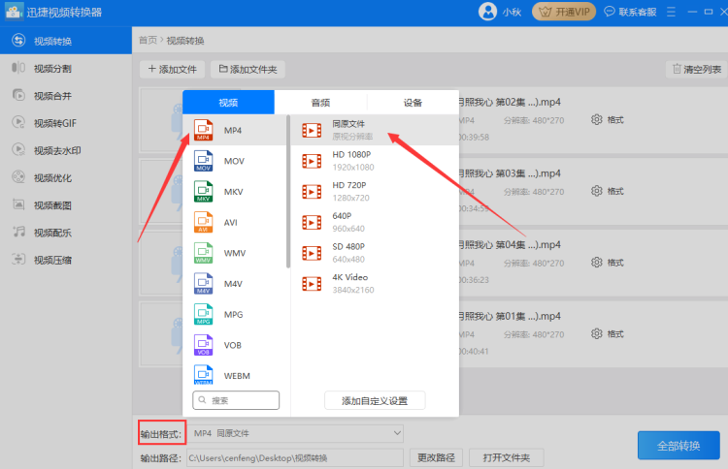Select the WMV format icon

pos(204,253)
